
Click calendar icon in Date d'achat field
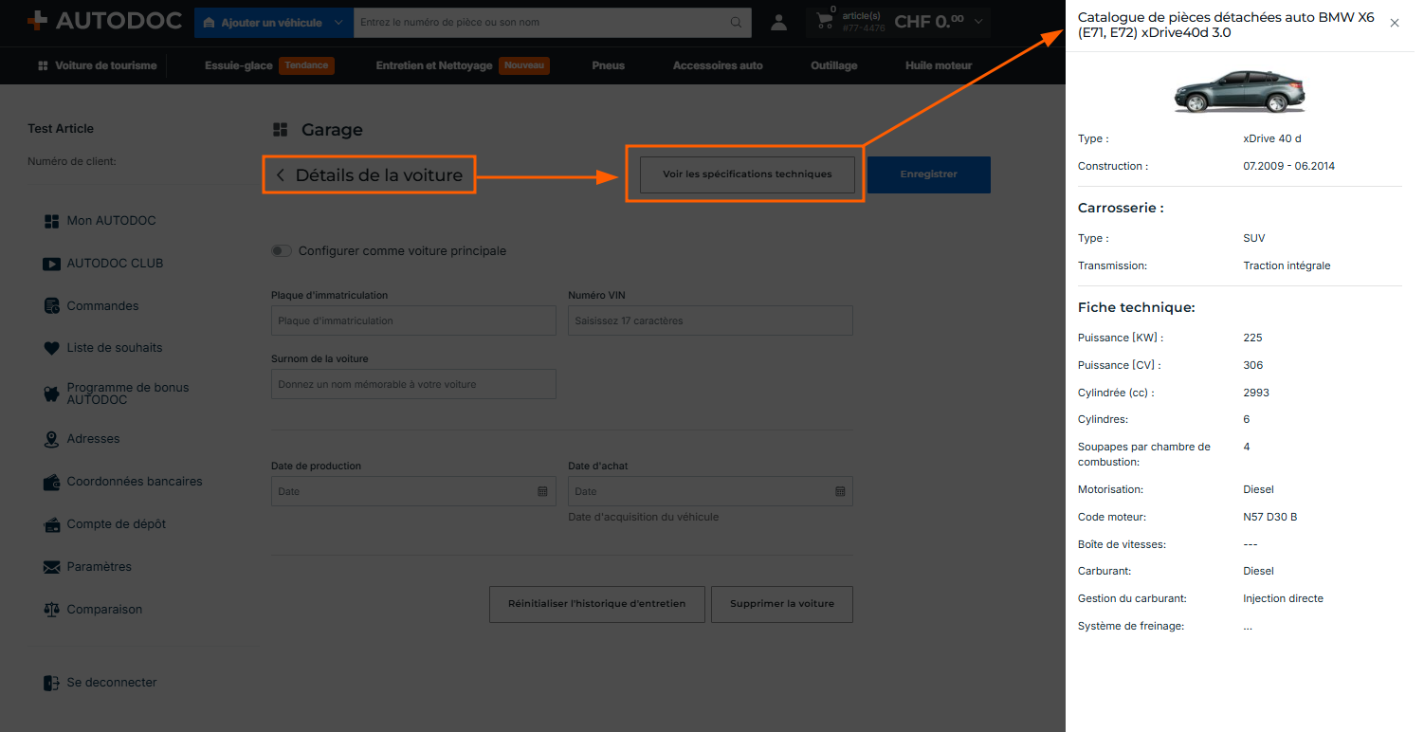click(840, 491)
